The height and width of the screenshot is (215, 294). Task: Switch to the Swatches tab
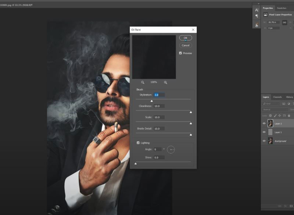coord(282,8)
